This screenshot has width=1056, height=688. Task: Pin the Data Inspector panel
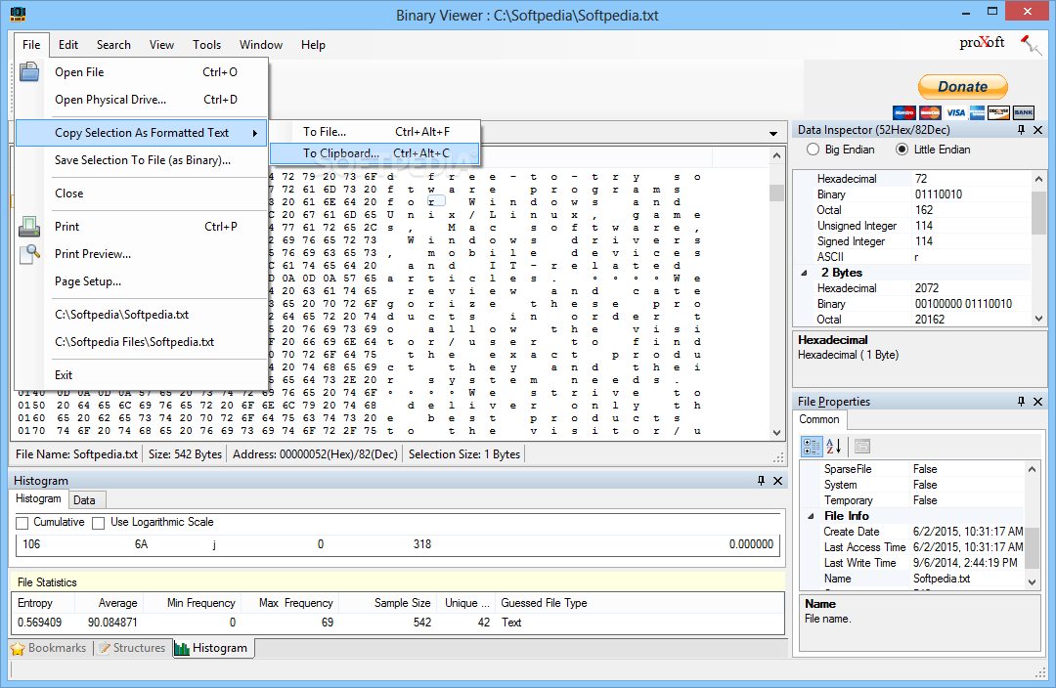click(1021, 130)
